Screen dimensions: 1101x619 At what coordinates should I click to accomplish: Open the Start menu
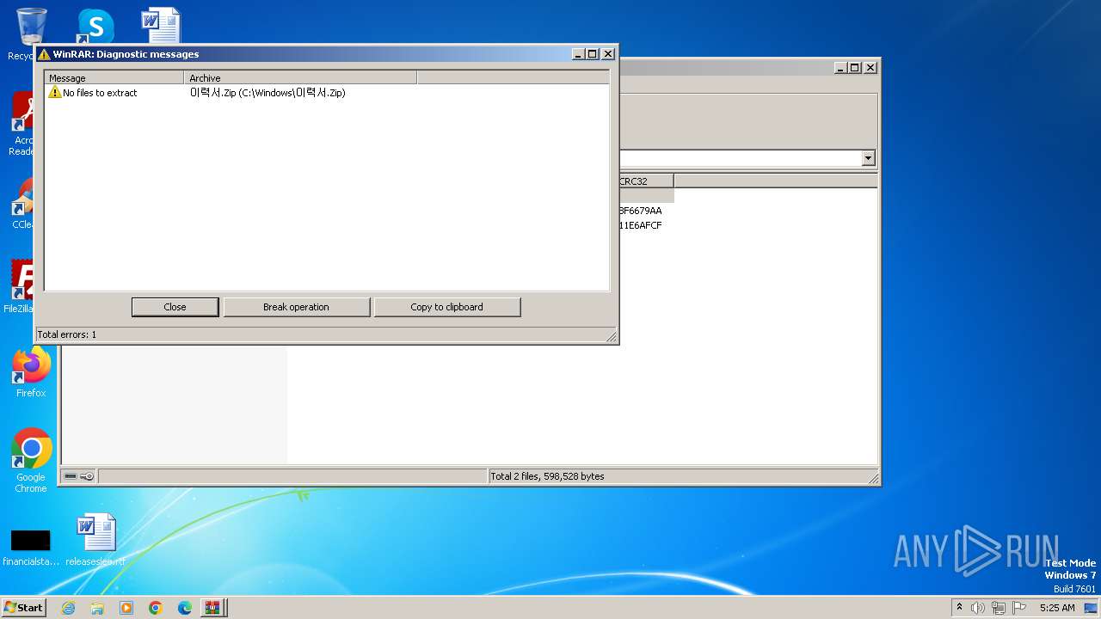click(x=24, y=608)
